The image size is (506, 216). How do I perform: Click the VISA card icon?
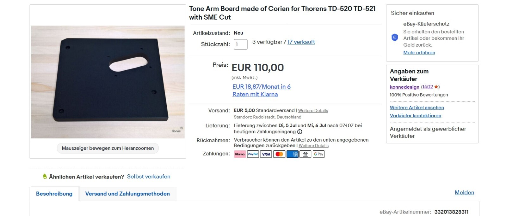point(266,154)
